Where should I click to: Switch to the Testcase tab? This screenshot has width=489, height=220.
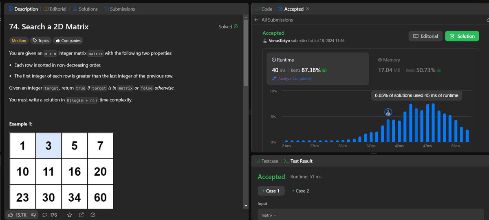(x=267, y=161)
